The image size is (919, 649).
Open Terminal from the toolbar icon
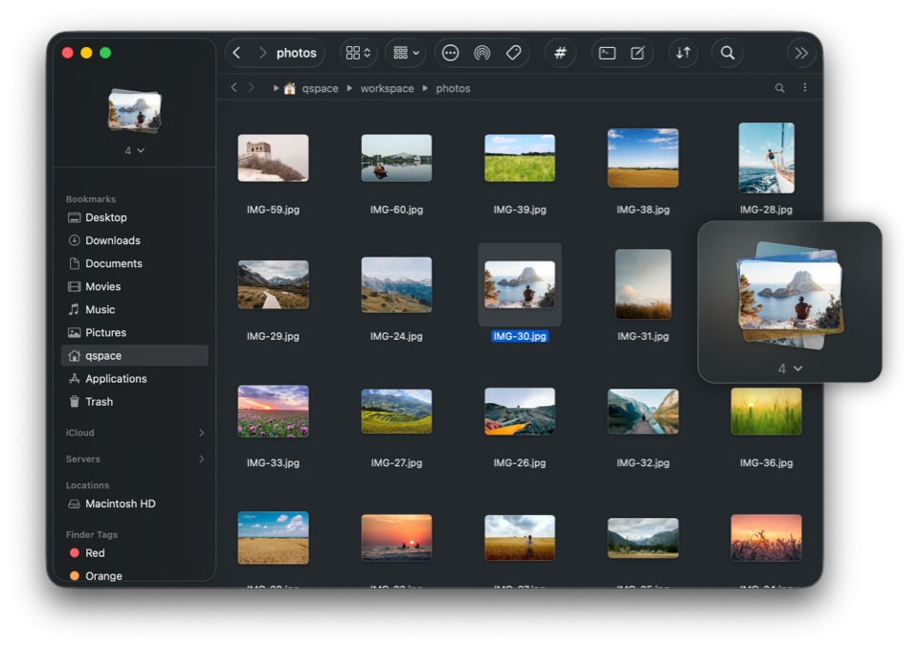[x=607, y=54]
